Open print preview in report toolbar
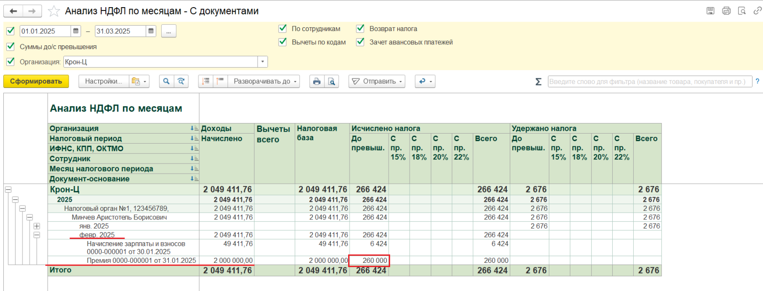 (331, 82)
